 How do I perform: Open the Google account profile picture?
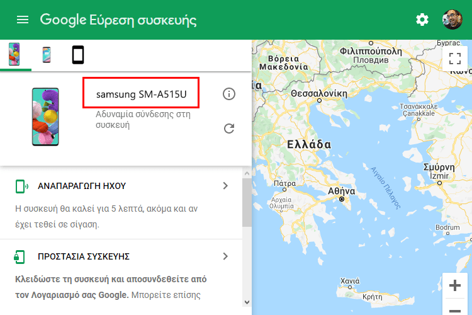(452, 20)
